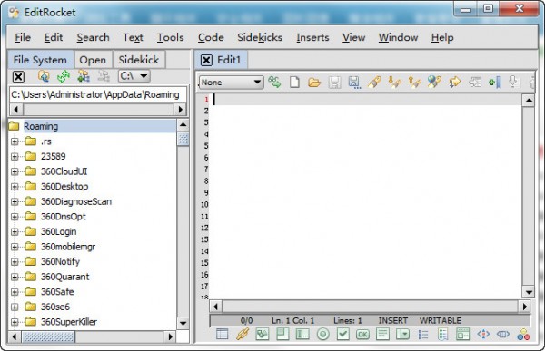The height and width of the screenshot is (351, 545).
Task: Click the checkbox insert icon
Action: click(342, 334)
